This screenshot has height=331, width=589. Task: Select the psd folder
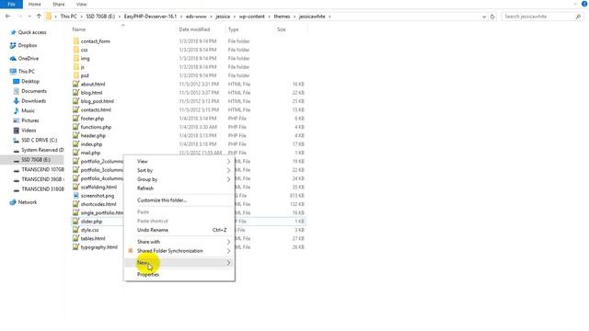click(85, 75)
